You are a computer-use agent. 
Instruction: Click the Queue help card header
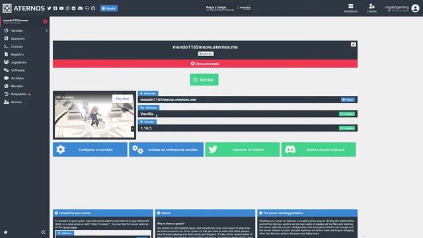[205, 213]
